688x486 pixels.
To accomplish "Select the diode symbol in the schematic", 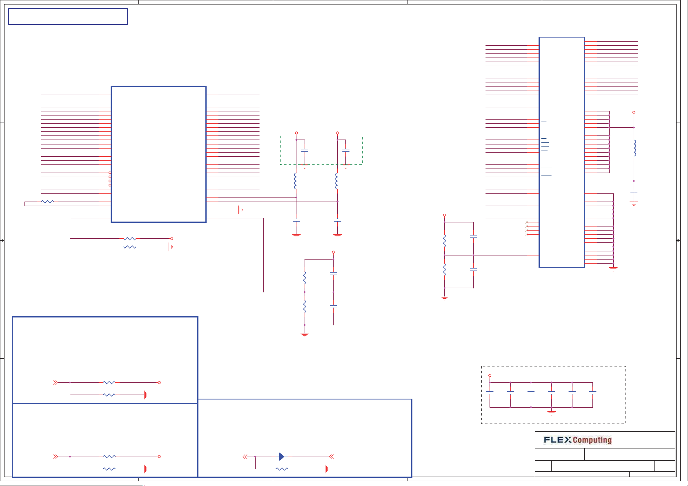I will coord(282,457).
